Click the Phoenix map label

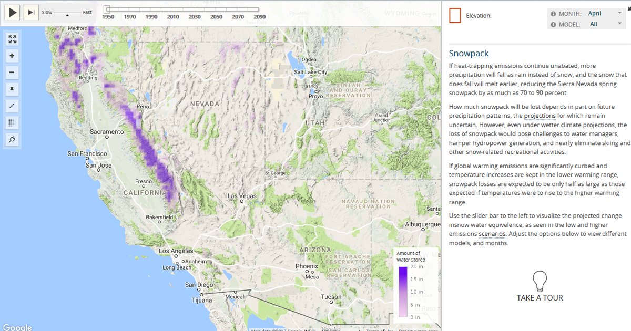click(x=307, y=266)
